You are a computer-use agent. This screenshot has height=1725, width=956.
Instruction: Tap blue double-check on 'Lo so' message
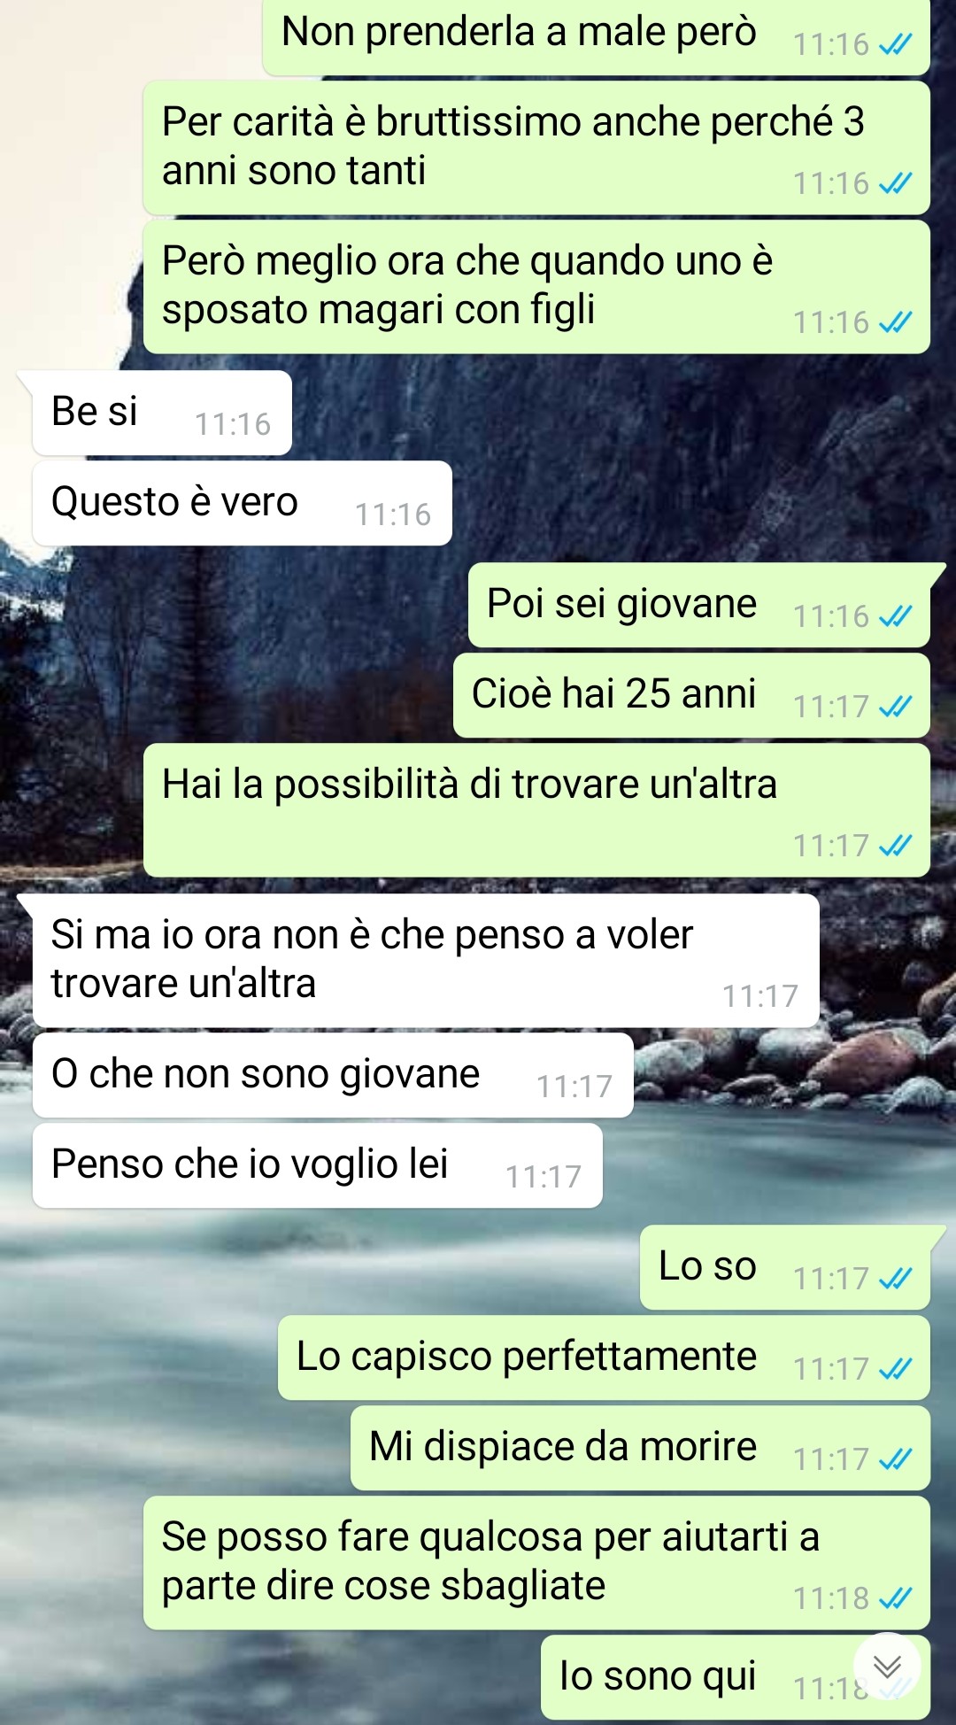tap(895, 1279)
